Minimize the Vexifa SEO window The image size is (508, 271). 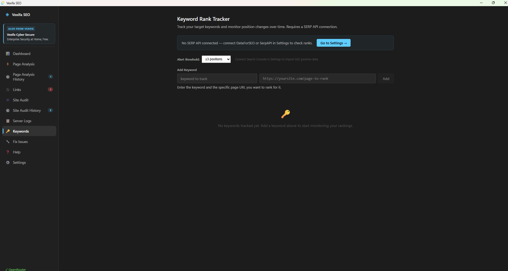(481, 3)
